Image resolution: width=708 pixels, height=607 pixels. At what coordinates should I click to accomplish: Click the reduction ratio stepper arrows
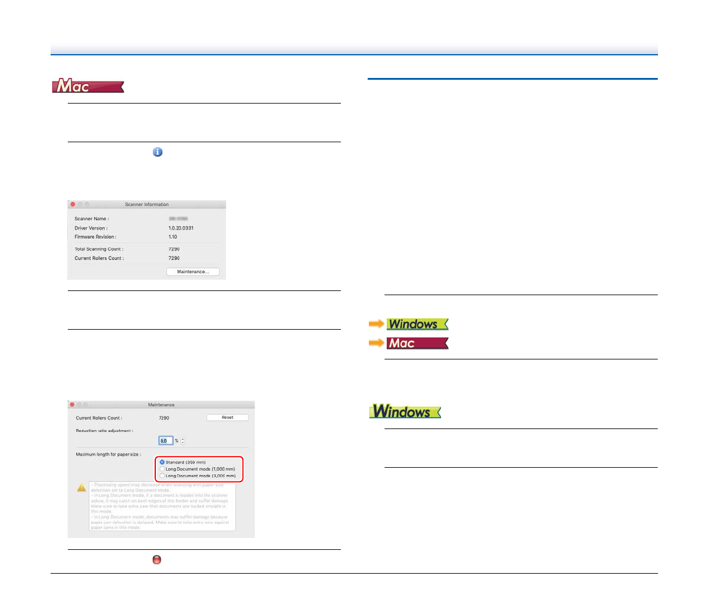point(183,441)
